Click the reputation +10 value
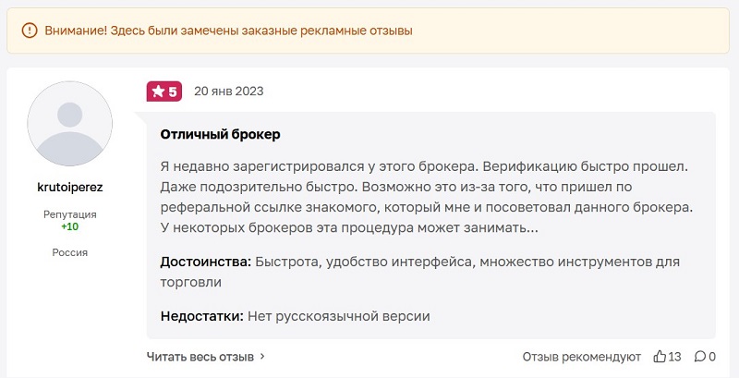739x378 pixels. pos(70,226)
